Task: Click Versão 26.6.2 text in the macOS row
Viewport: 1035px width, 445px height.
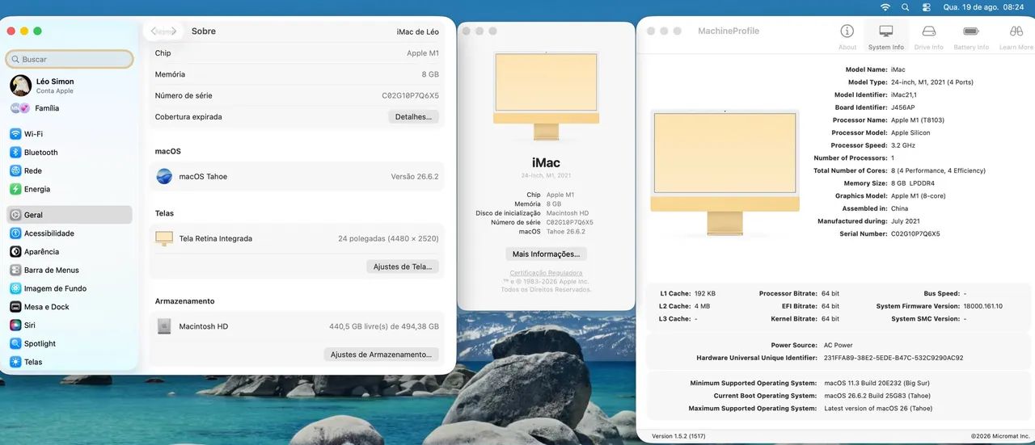Action: coord(415,176)
